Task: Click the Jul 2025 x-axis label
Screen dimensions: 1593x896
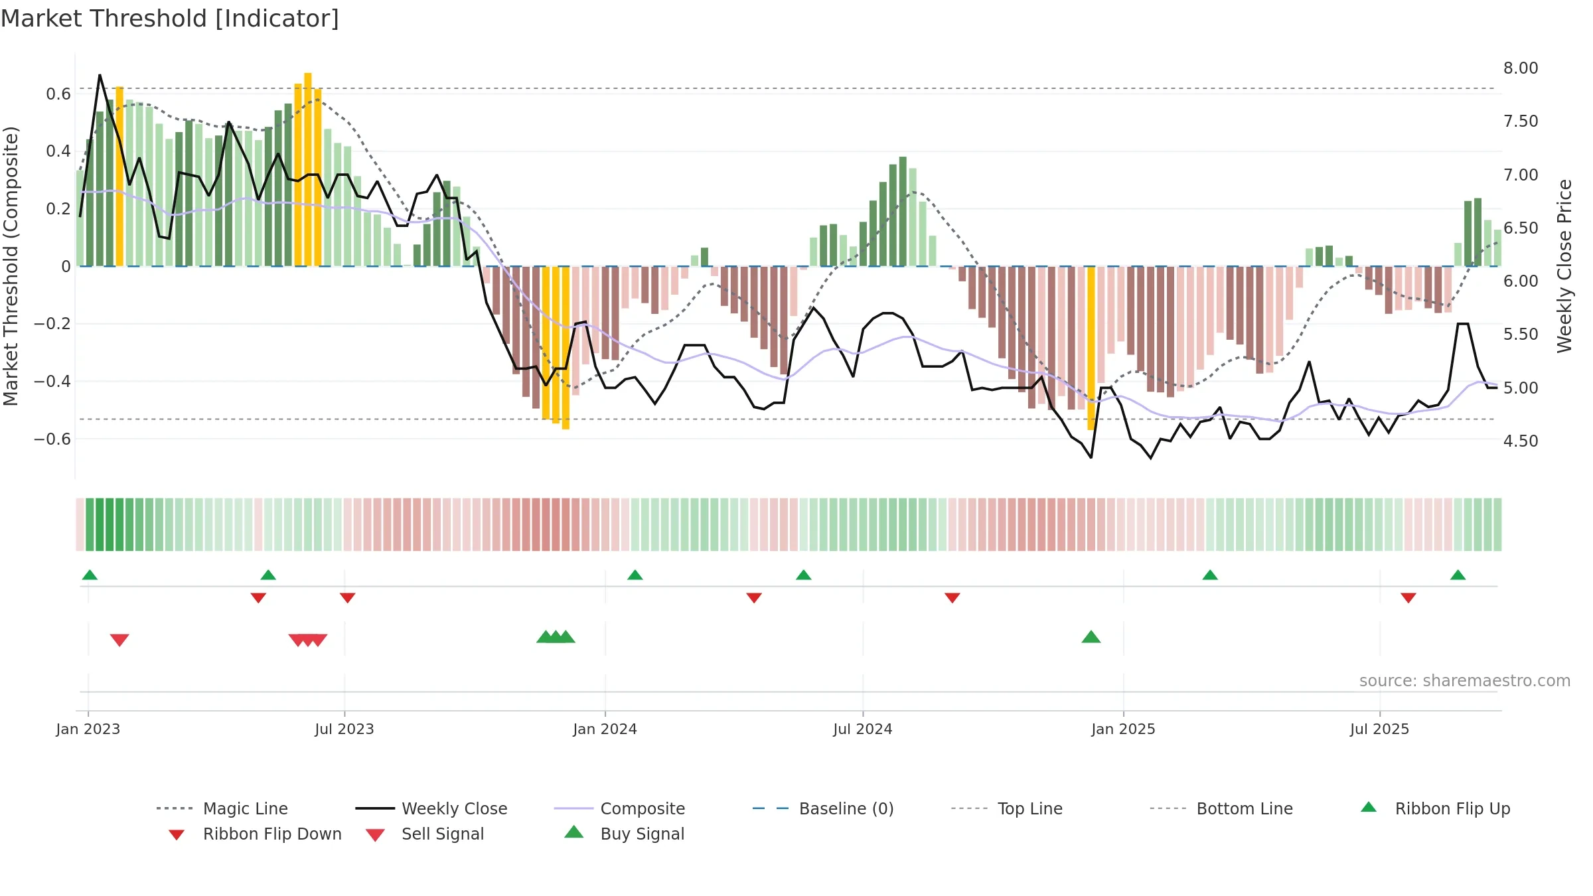Action: pos(1380,729)
